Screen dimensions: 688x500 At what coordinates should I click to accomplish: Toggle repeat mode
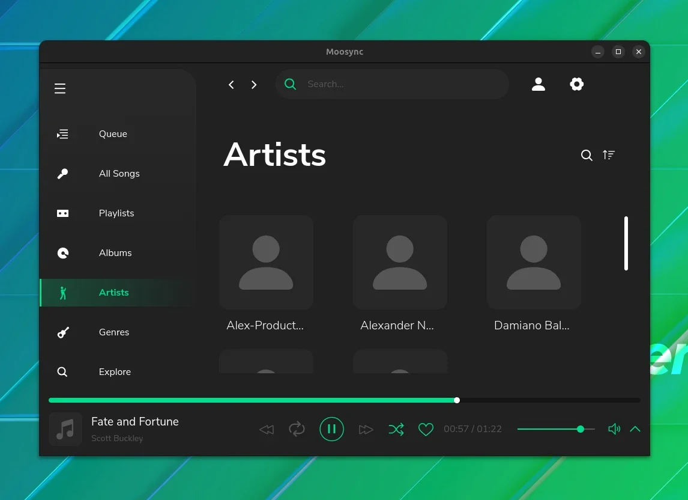297,429
